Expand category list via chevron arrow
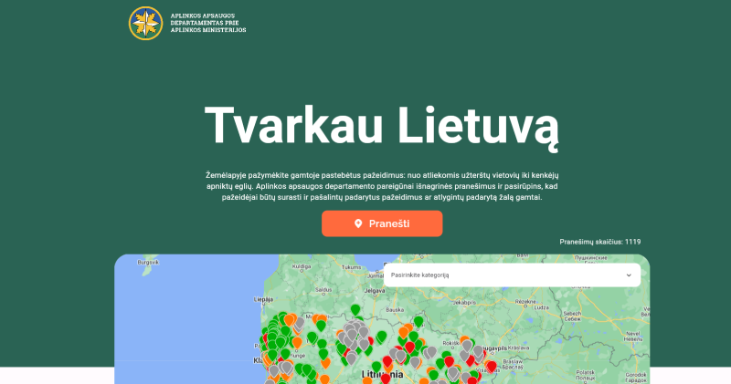Screen dimensions: 731x384 tap(629, 275)
